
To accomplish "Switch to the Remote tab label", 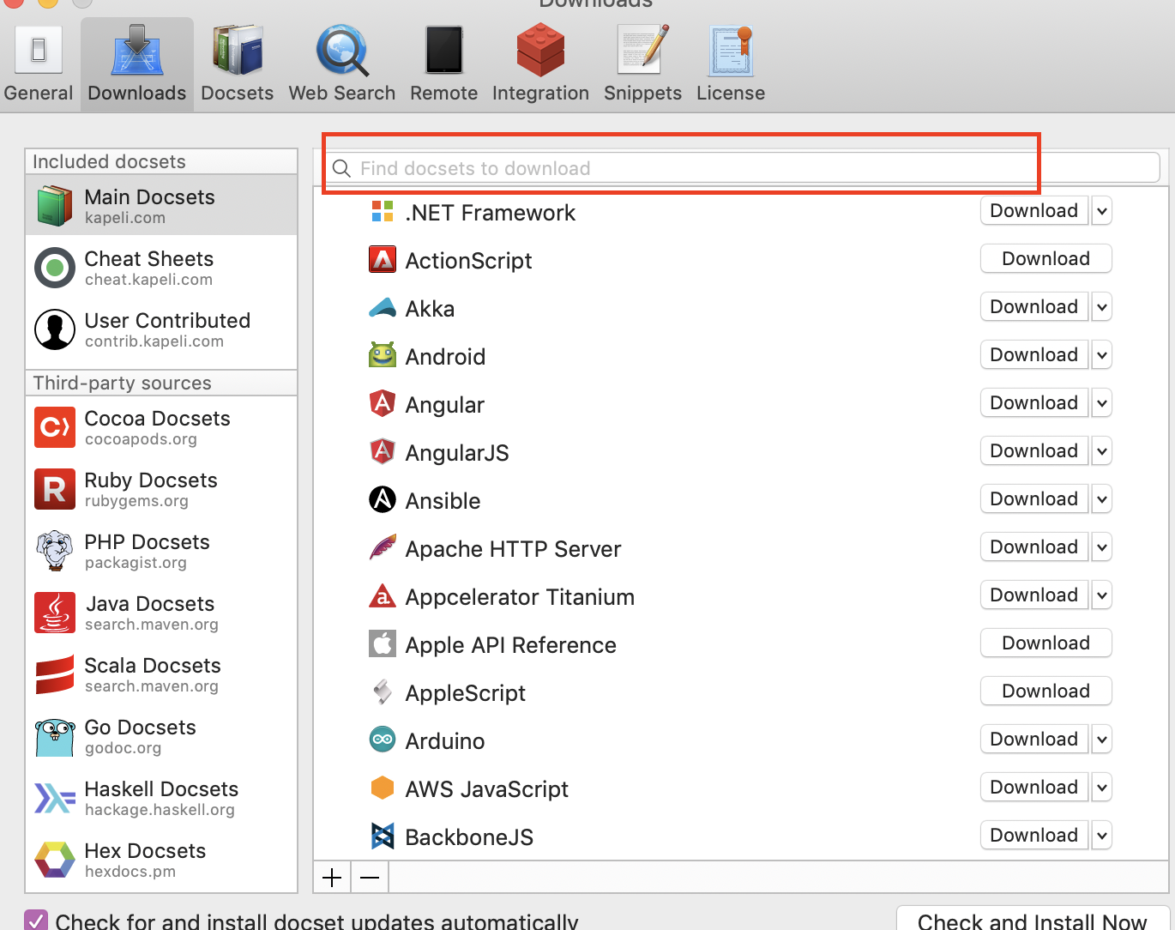I will [444, 93].
